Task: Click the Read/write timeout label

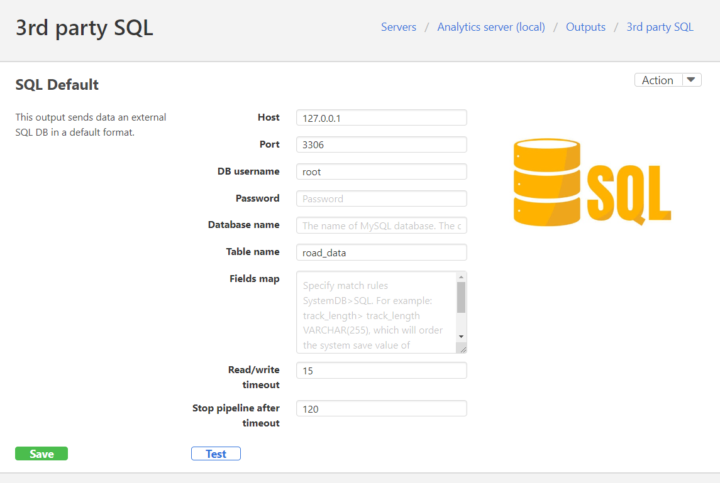Action: [x=254, y=377]
